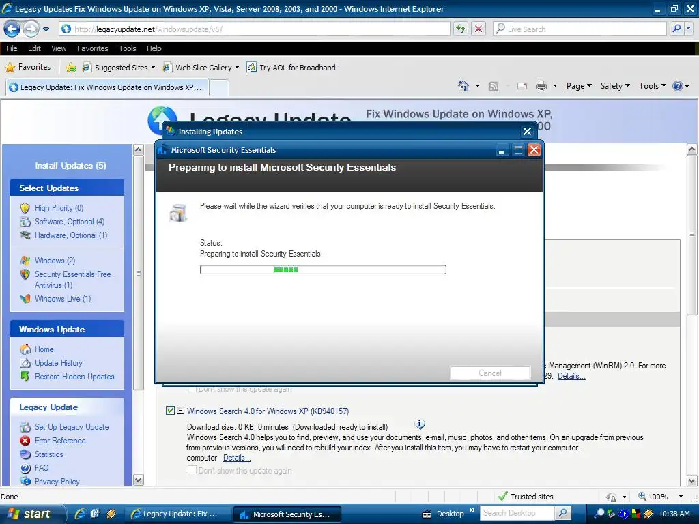Open search provider dropdown arrow

click(x=689, y=29)
